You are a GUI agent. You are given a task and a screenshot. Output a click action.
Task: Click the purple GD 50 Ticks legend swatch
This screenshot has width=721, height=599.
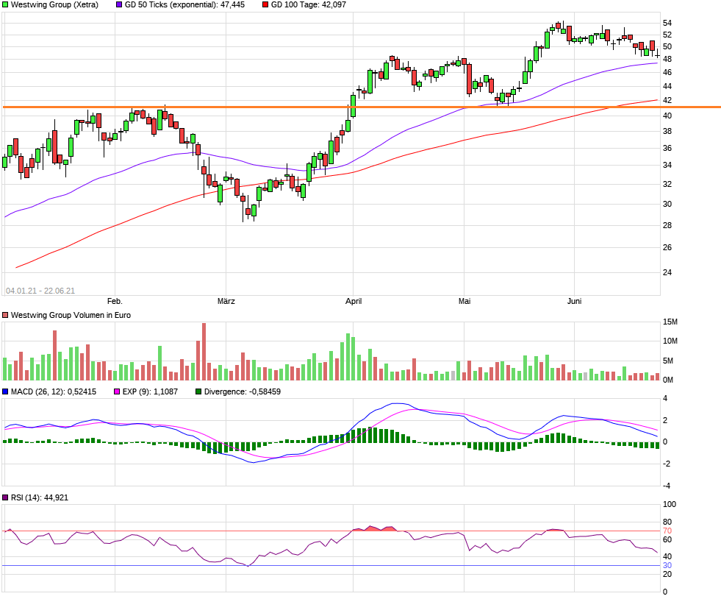coord(119,4)
